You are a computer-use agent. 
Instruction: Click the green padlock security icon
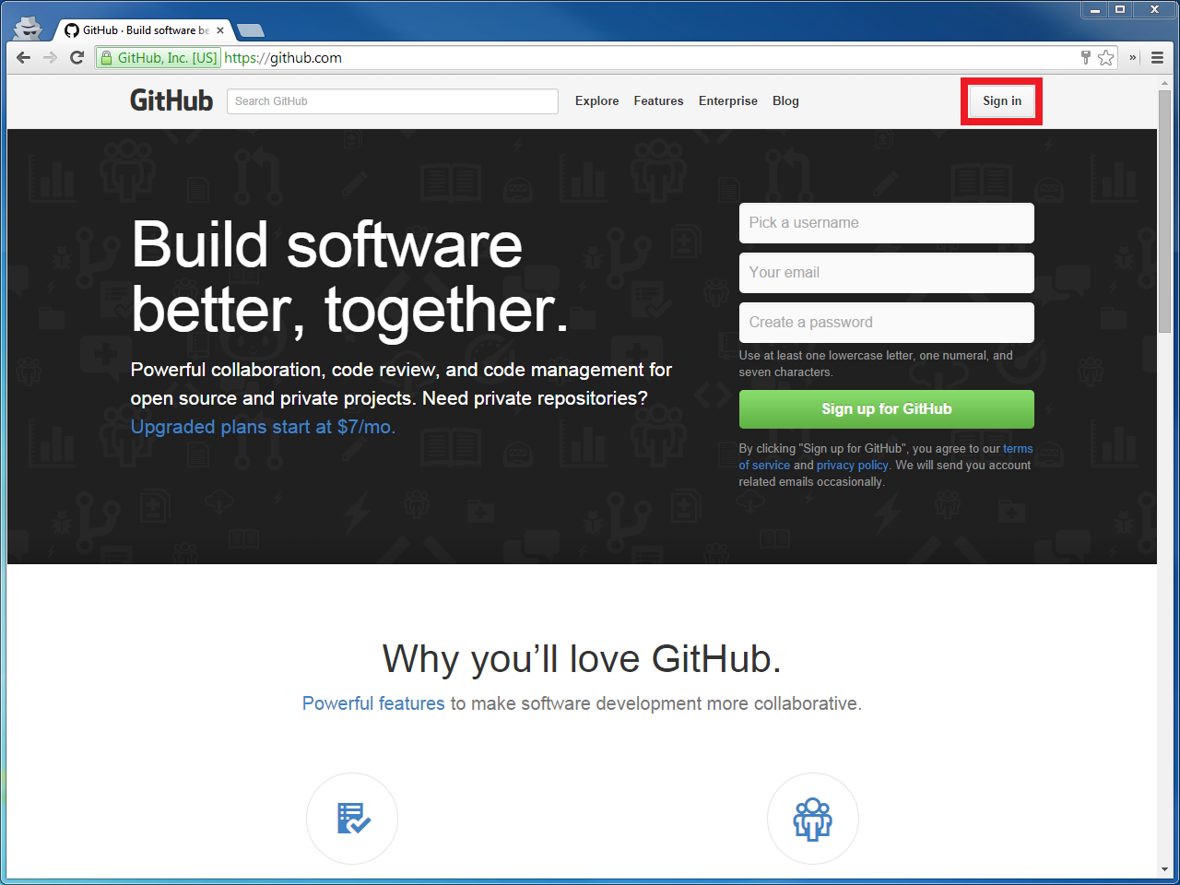point(106,57)
